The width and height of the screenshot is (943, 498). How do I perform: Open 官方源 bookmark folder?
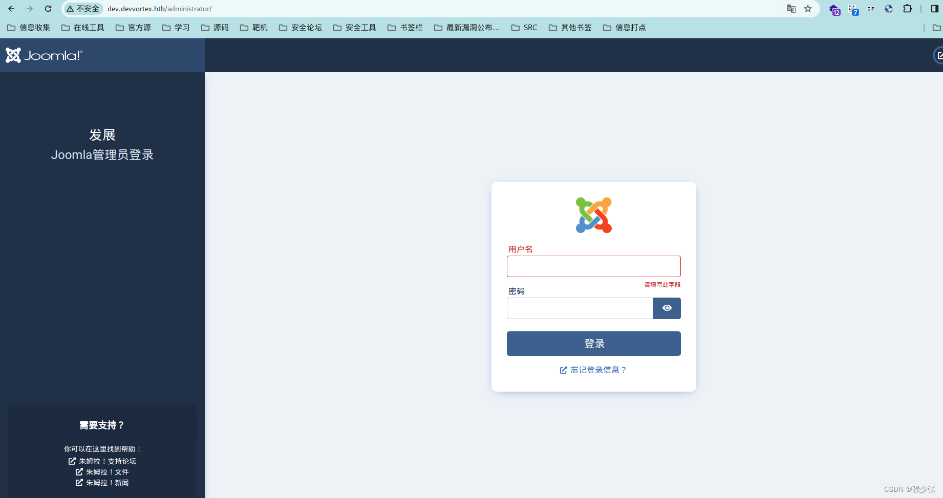[x=133, y=28]
